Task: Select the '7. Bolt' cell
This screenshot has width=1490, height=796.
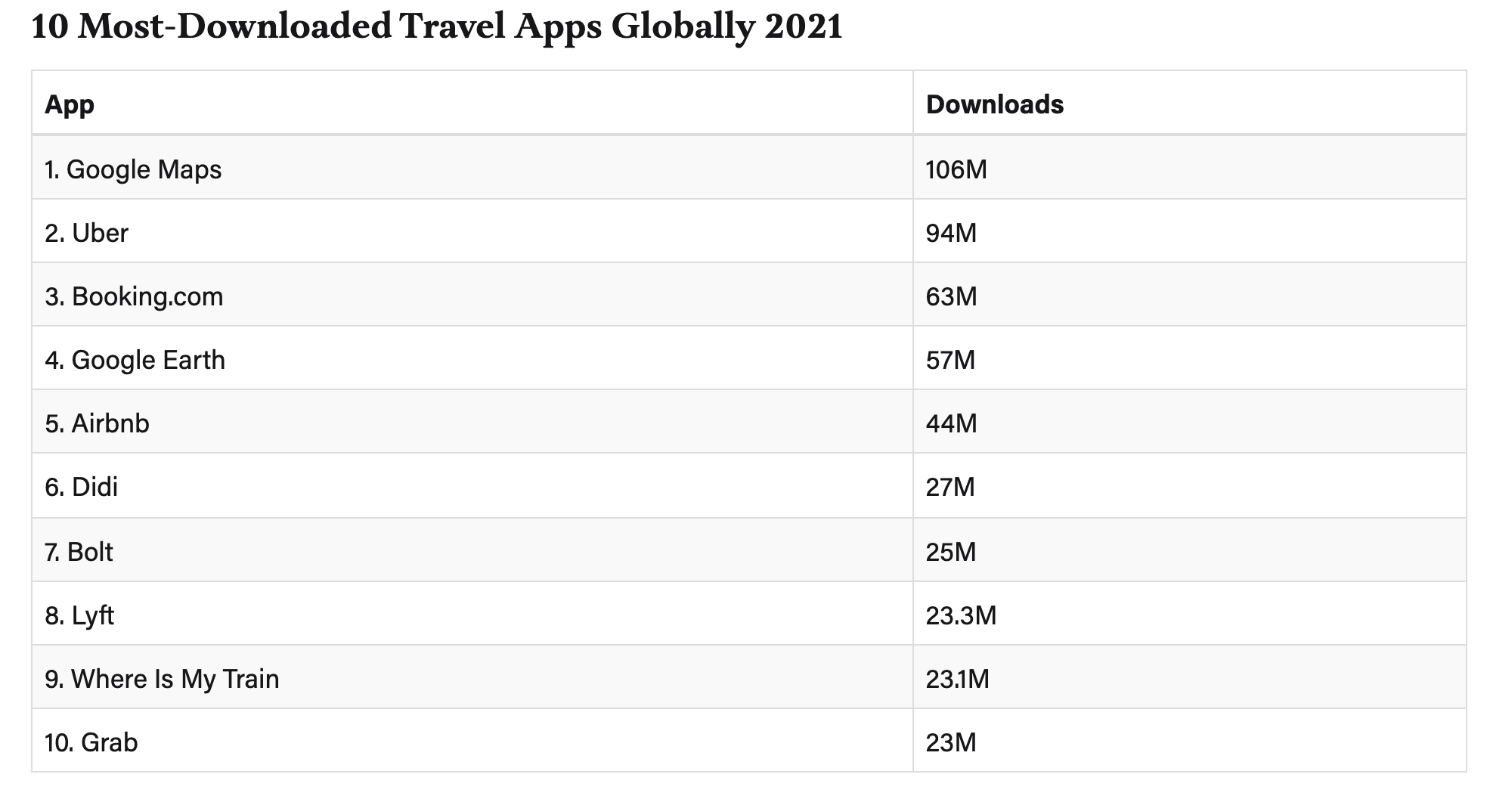Action: (472, 550)
